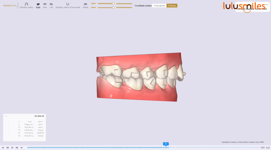The height and width of the screenshot is (150, 271).
Task: Click upper slider handle in toolbar
Action: (113, 4)
